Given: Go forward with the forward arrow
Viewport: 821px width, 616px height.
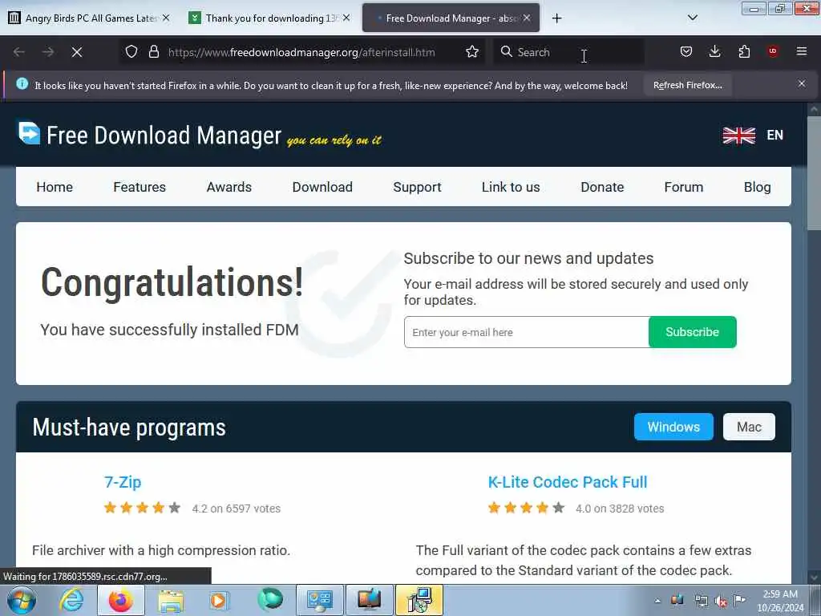Looking at the screenshot, I should click(x=47, y=52).
